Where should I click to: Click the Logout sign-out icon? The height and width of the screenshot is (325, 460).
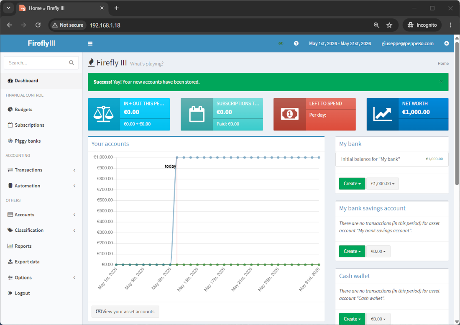(x=10, y=293)
